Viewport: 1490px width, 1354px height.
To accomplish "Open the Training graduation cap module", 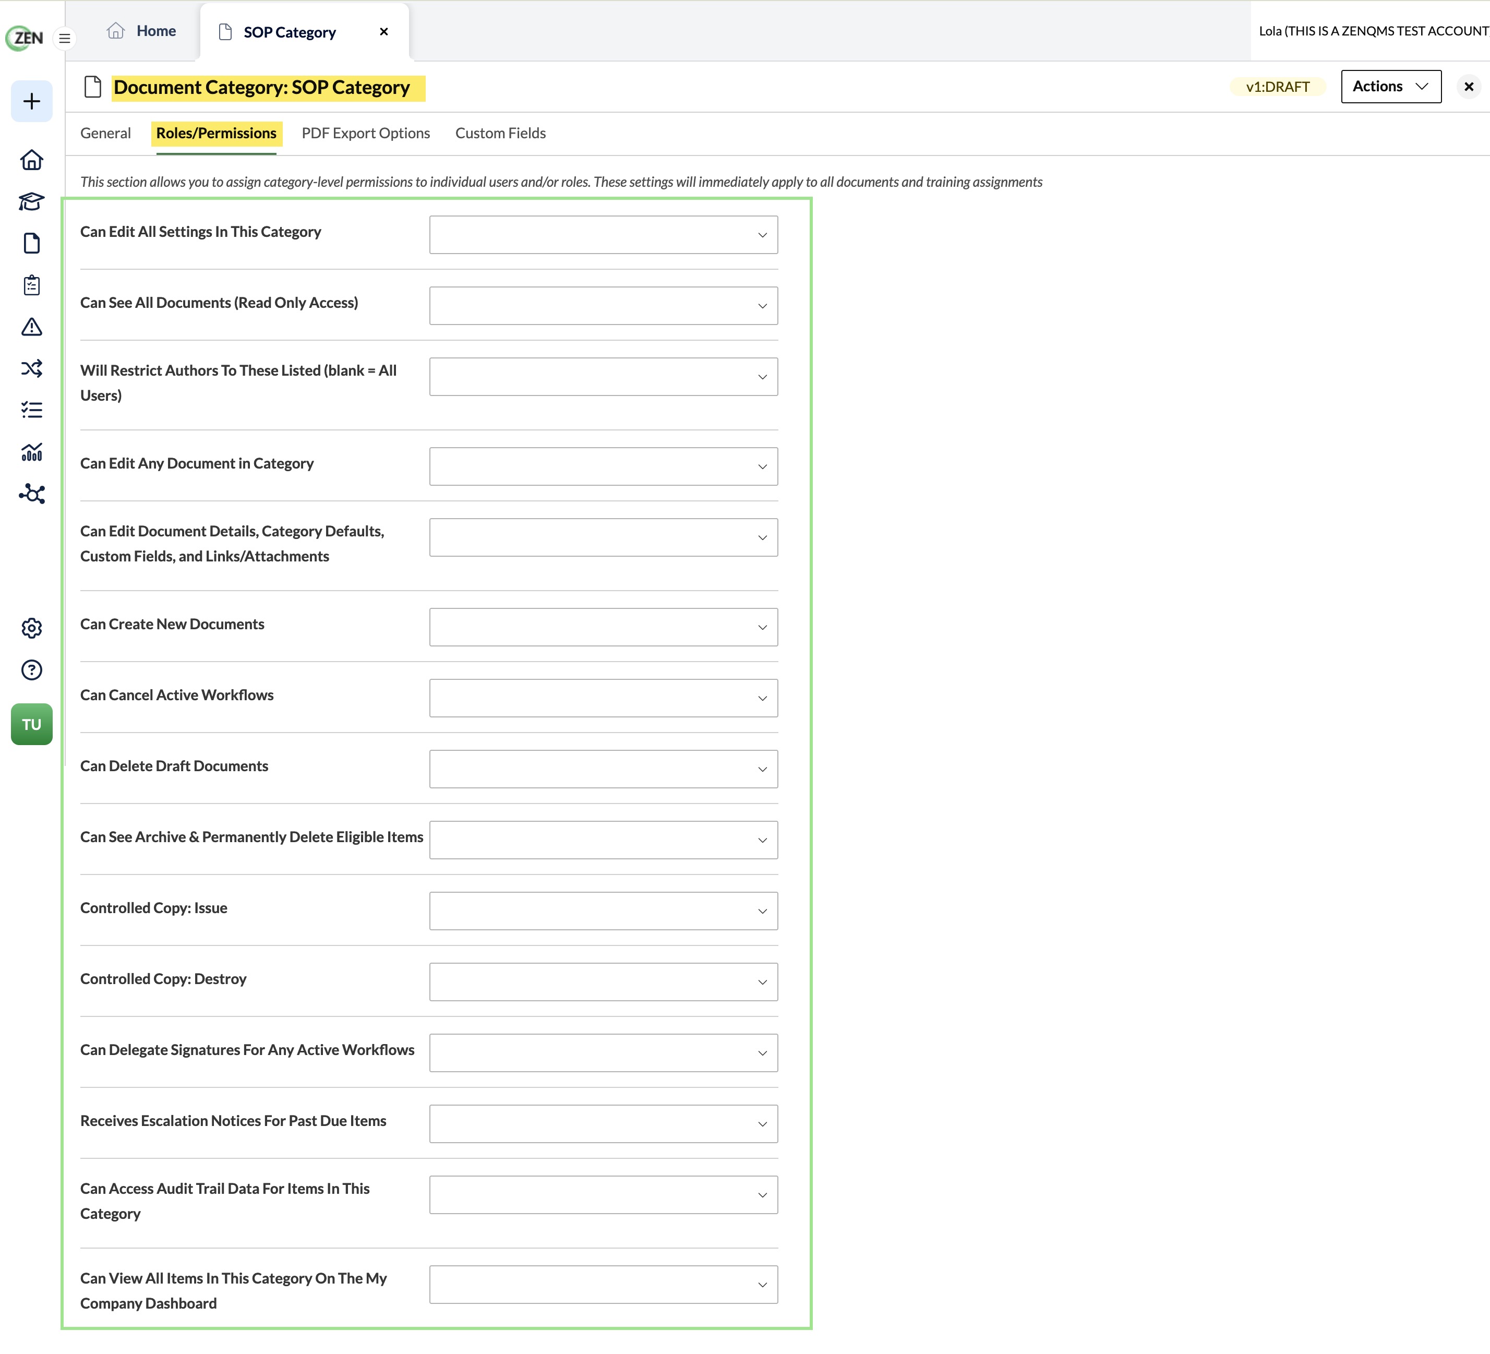I will 32,202.
